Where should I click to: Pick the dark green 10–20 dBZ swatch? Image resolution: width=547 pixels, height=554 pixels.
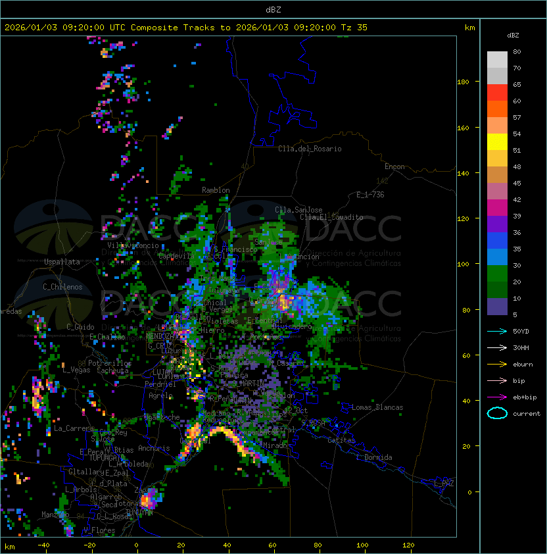[x=497, y=290]
